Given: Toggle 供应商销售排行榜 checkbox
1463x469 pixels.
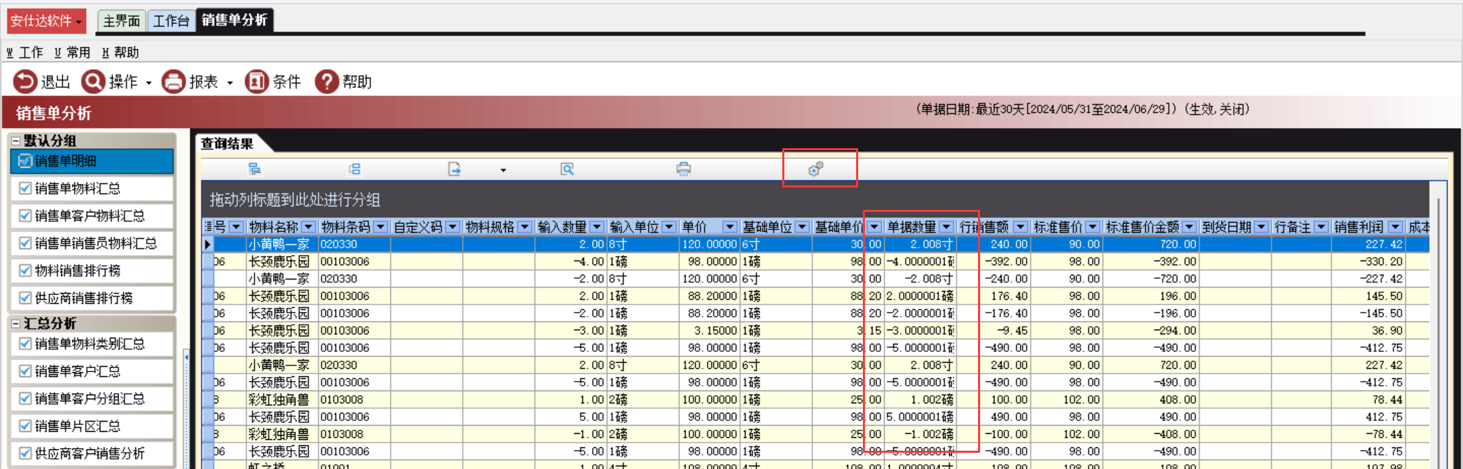Looking at the screenshot, I should tap(25, 298).
